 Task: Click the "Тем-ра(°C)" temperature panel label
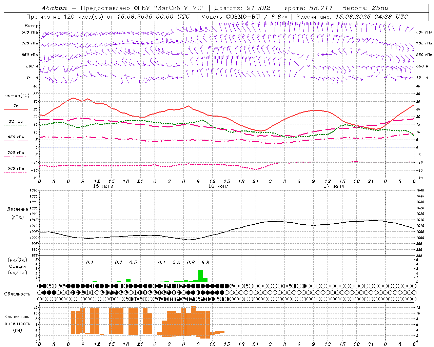coord(16,96)
